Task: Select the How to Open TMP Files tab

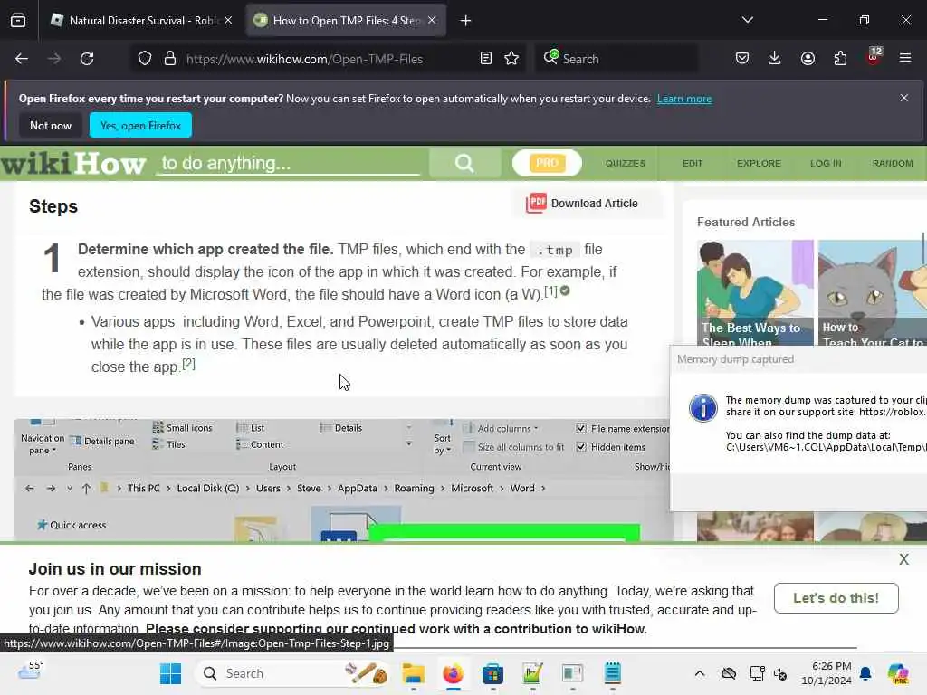Action: coord(346,21)
